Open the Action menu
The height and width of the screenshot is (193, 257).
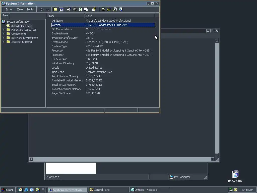[x=9, y=9]
